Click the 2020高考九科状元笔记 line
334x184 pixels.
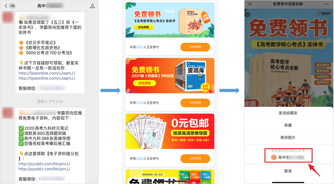(44, 128)
